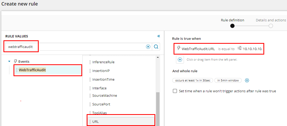Open the 'is equal to' operator
Image resolution: width=287 pixels, height=126 pixels.
(x=226, y=49)
